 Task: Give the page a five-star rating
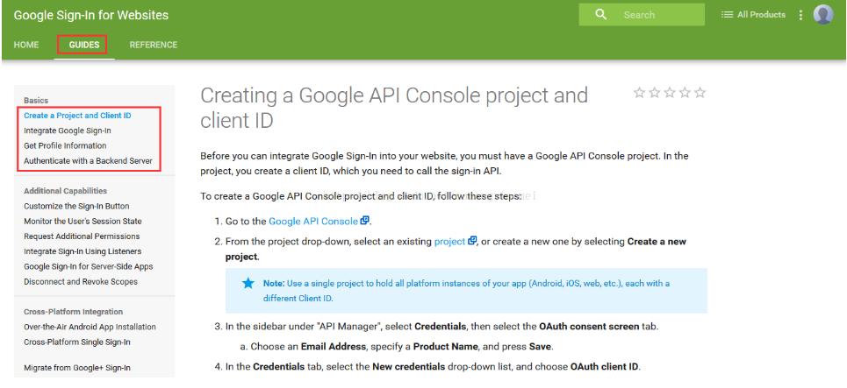[x=700, y=92]
